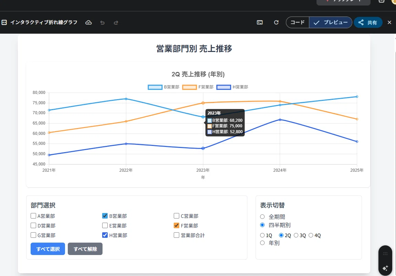Check the D営業部 checkbox

tap(33, 225)
